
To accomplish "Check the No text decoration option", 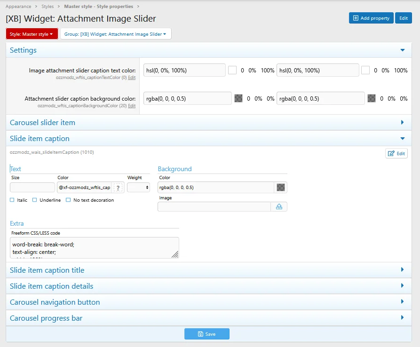I will point(69,200).
